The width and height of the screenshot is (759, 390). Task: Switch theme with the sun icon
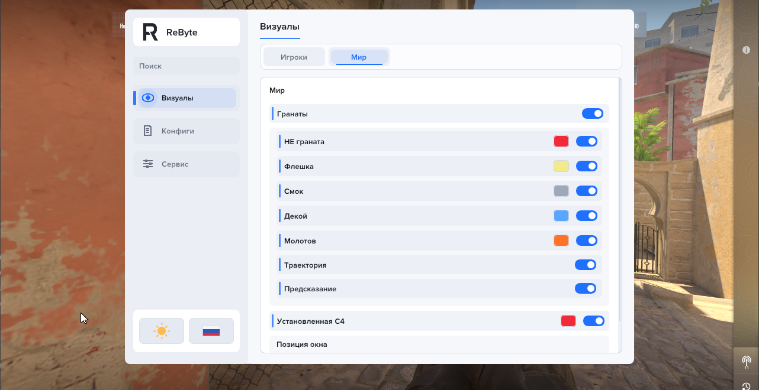click(161, 331)
